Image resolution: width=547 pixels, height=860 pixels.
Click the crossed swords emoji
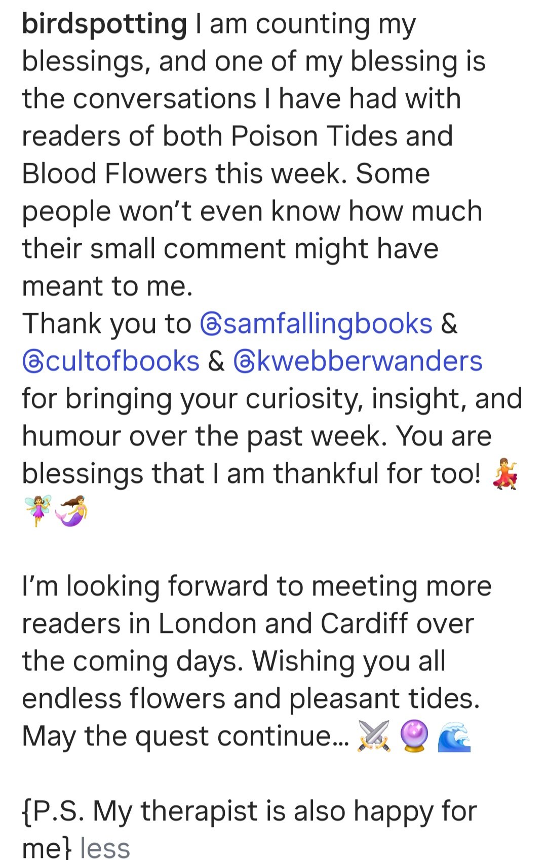click(x=374, y=736)
